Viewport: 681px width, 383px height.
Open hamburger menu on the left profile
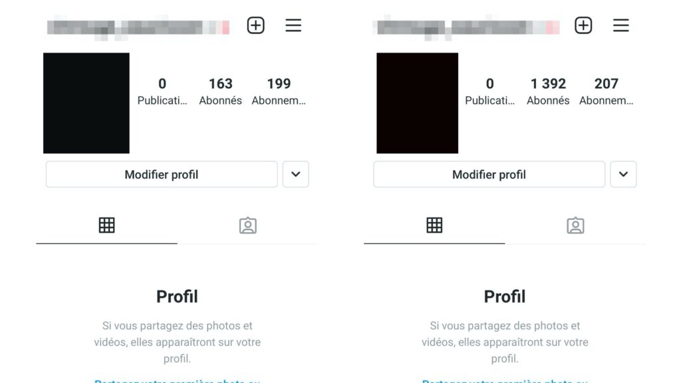(x=293, y=25)
